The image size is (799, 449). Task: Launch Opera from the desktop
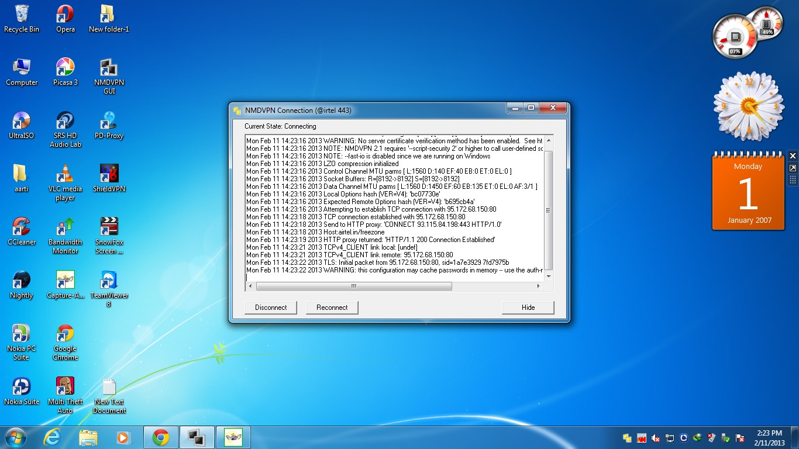[65, 19]
